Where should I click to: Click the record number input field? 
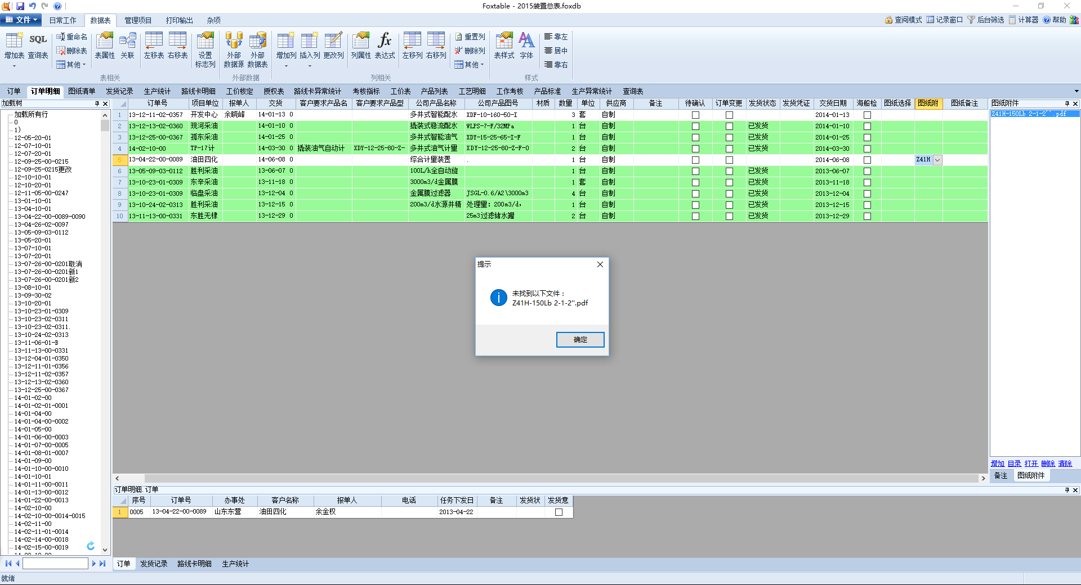click(55, 563)
